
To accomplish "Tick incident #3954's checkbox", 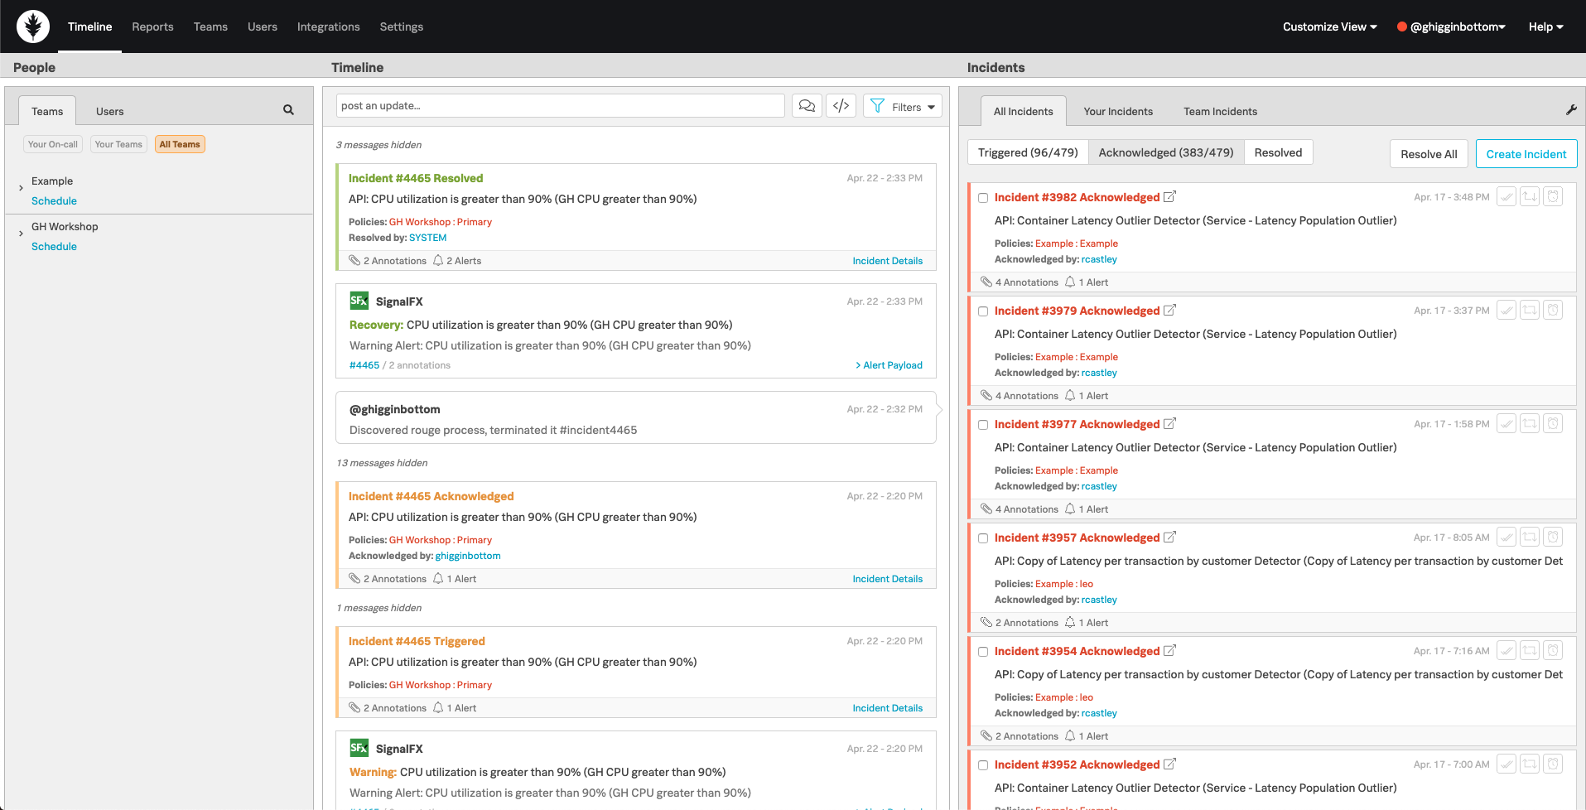I will pyautogui.click(x=983, y=651).
